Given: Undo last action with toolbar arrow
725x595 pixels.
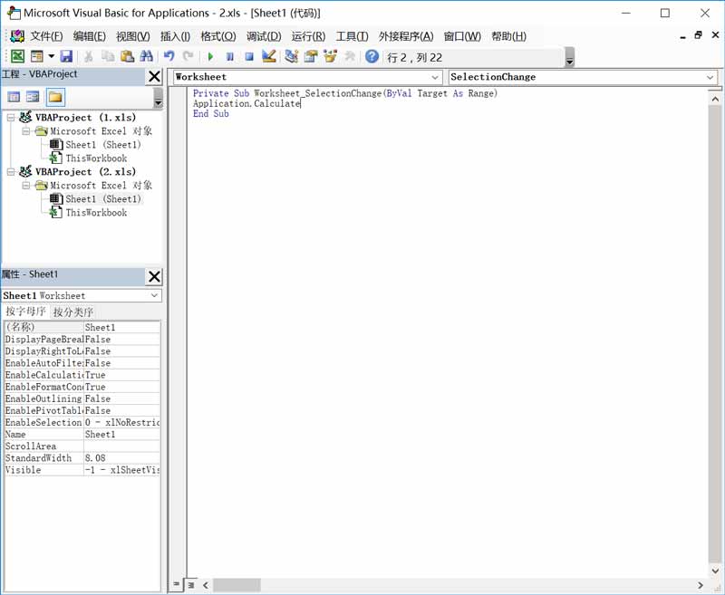Looking at the screenshot, I should pyautogui.click(x=169, y=56).
